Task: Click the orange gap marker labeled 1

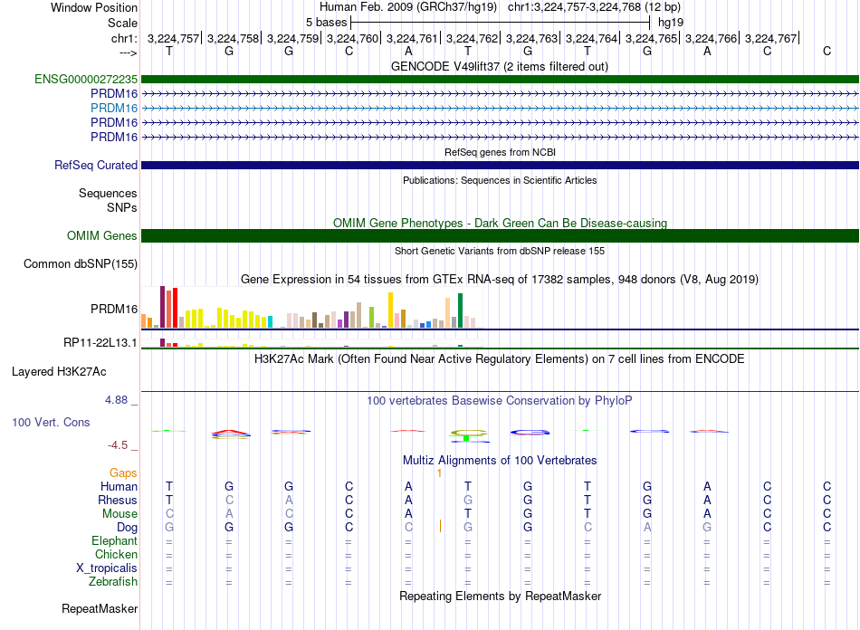Action: coord(439,472)
